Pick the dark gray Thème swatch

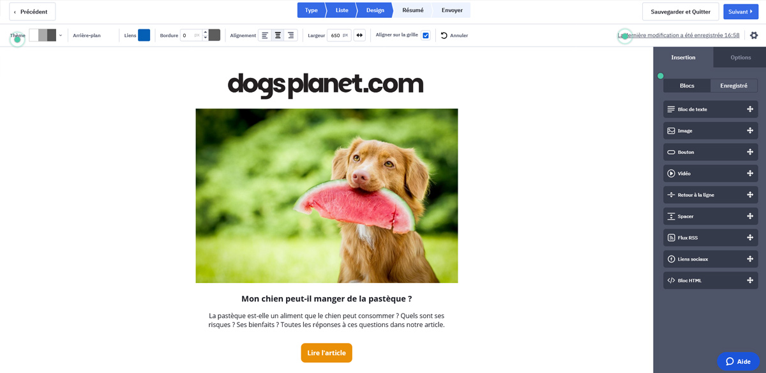coord(52,35)
